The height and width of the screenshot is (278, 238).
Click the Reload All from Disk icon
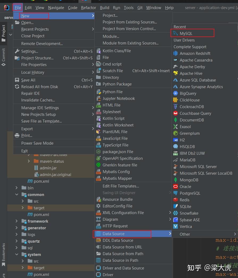[x=17, y=87]
